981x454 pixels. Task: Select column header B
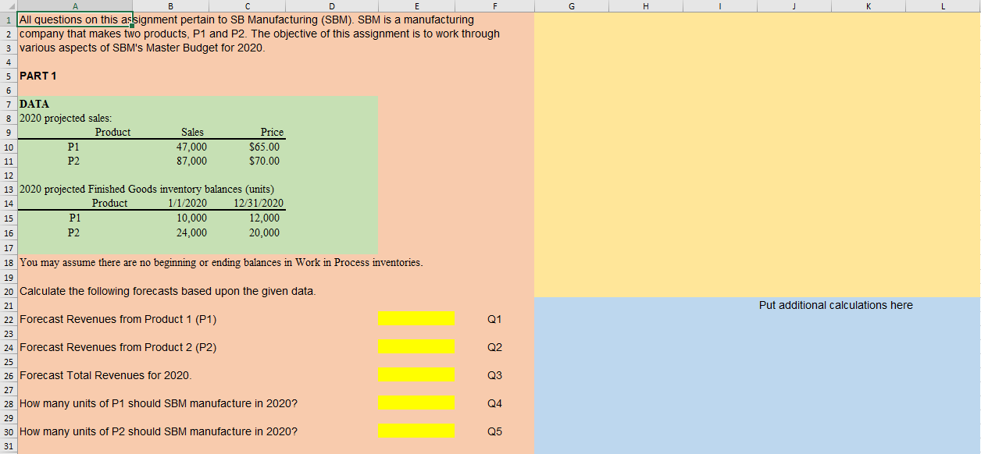pyautogui.click(x=170, y=5)
